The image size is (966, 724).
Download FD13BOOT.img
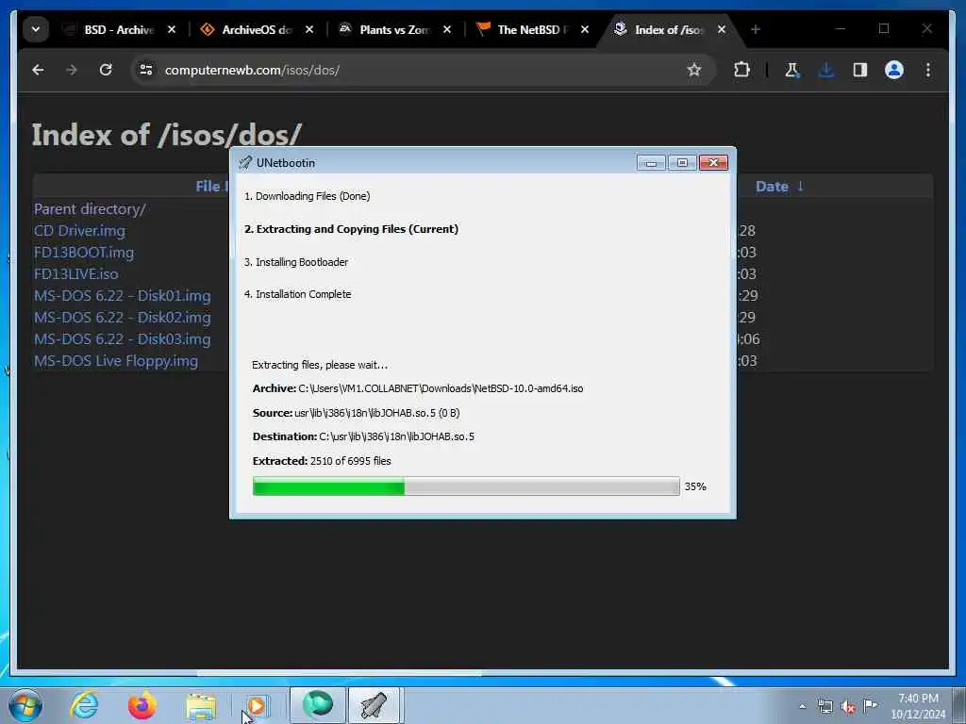coord(84,253)
